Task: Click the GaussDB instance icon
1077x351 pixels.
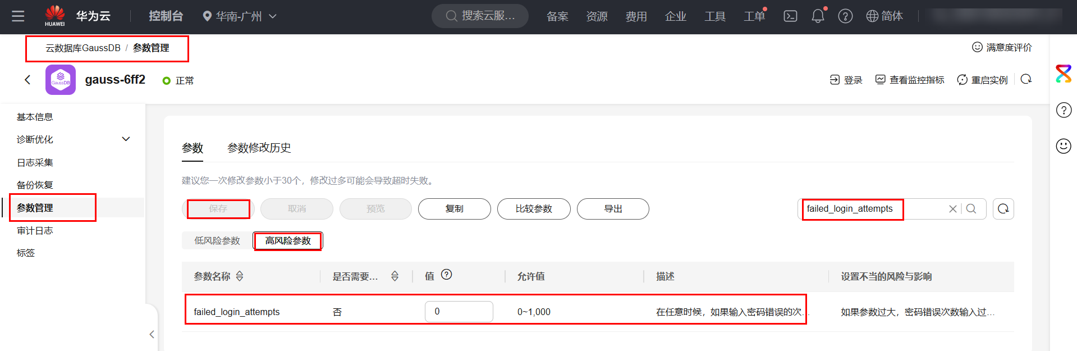Action: tap(61, 80)
